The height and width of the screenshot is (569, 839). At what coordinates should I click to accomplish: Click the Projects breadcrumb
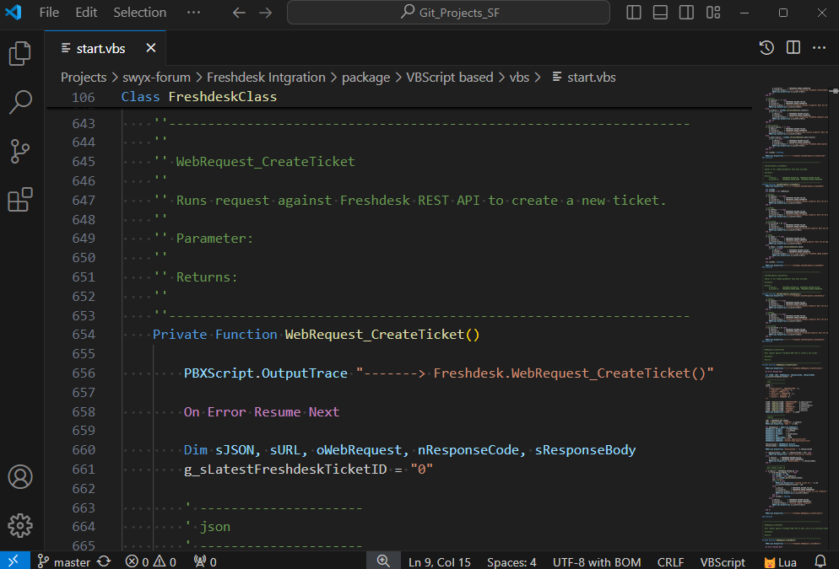coord(84,78)
